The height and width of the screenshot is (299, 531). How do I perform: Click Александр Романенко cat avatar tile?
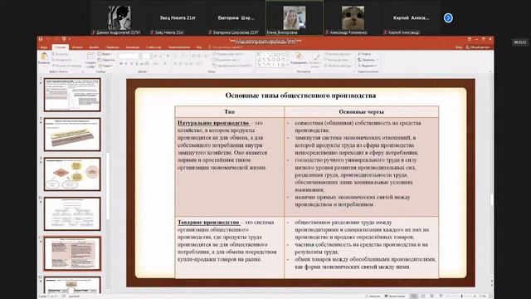pos(353,18)
